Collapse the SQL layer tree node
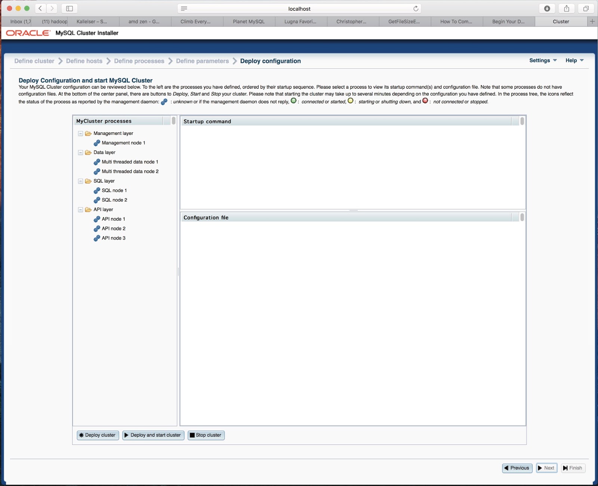The height and width of the screenshot is (486, 598). click(x=80, y=181)
